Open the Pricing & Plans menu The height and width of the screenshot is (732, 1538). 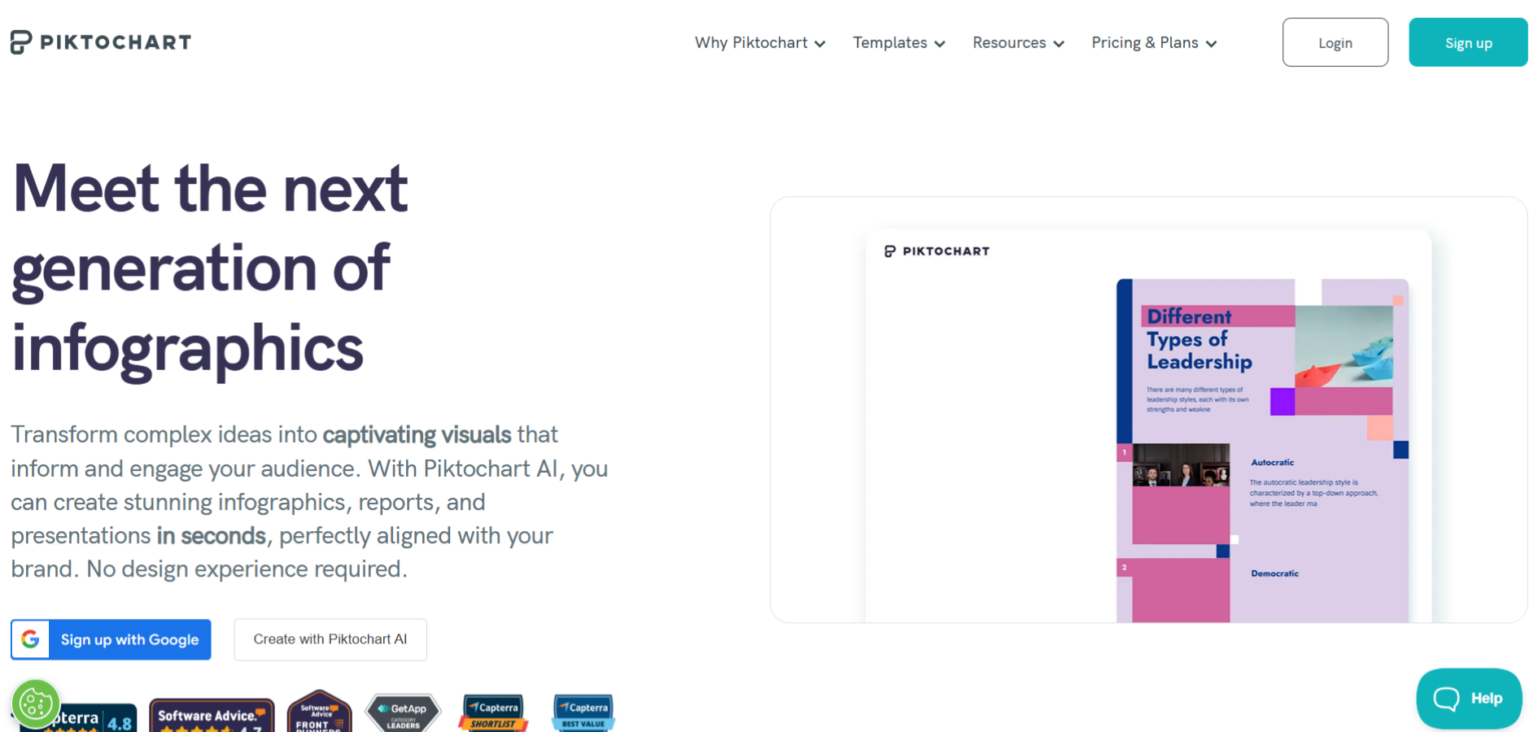tap(1152, 42)
